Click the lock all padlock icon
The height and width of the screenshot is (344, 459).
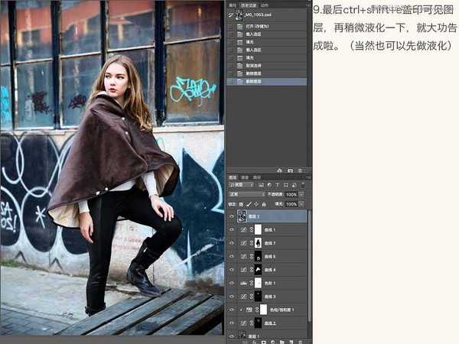click(262, 205)
